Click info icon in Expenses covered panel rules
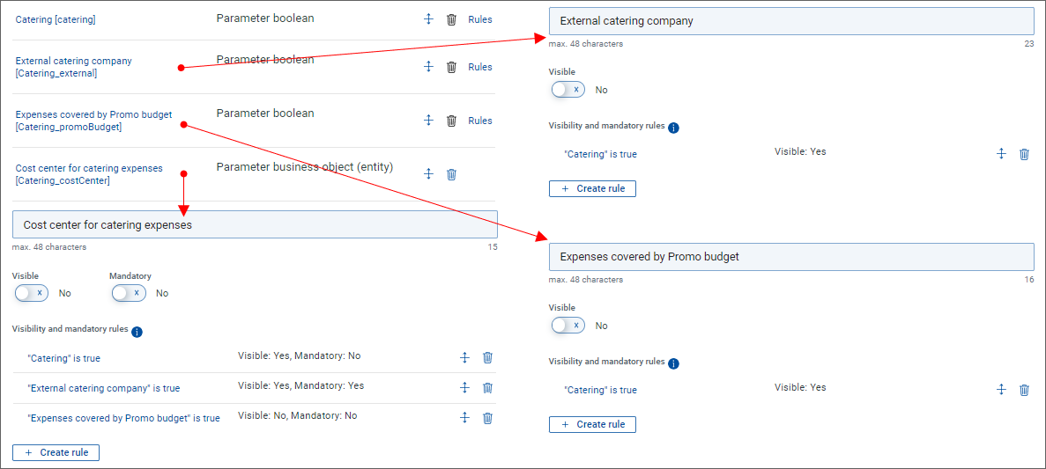Screen dimensions: 1046x469 673,363
